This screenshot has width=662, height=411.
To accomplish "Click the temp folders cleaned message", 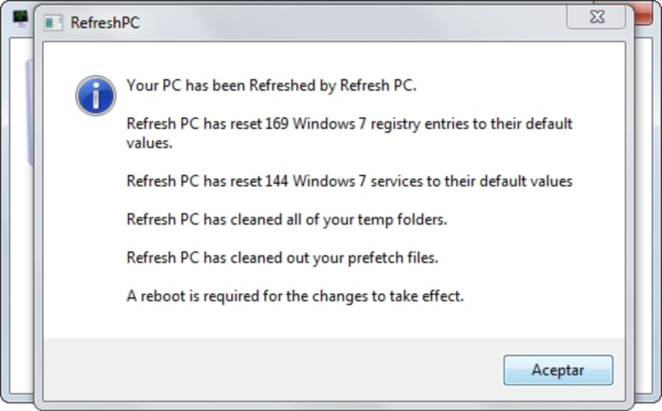I will [287, 220].
